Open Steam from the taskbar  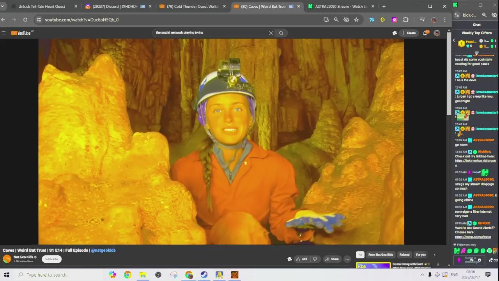click(204, 275)
